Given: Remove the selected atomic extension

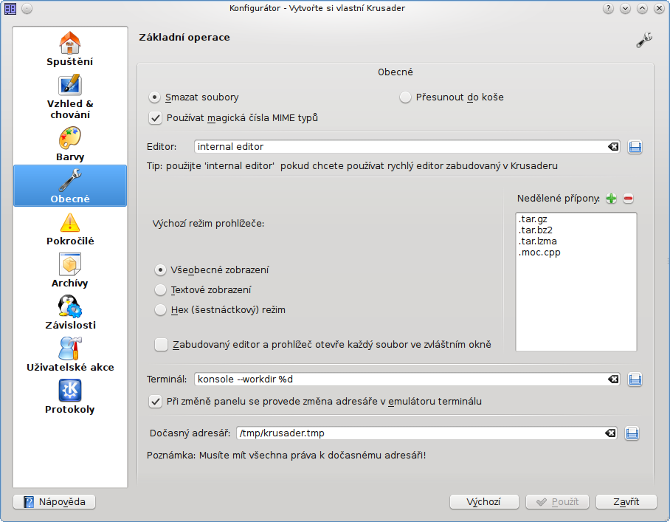Looking at the screenshot, I should pyautogui.click(x=628, y=199).
